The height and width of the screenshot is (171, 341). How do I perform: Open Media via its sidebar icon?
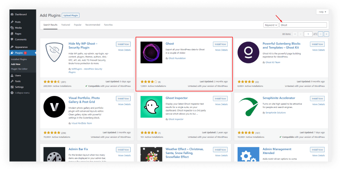pos(12,28)
